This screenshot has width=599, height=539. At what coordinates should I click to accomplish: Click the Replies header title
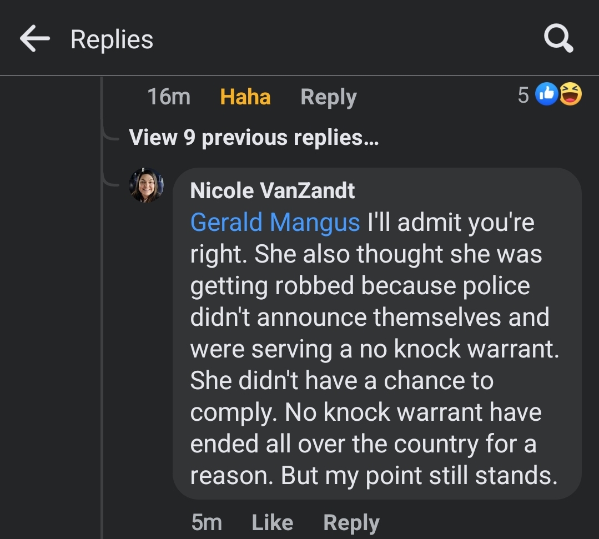[x=112, y=39]
